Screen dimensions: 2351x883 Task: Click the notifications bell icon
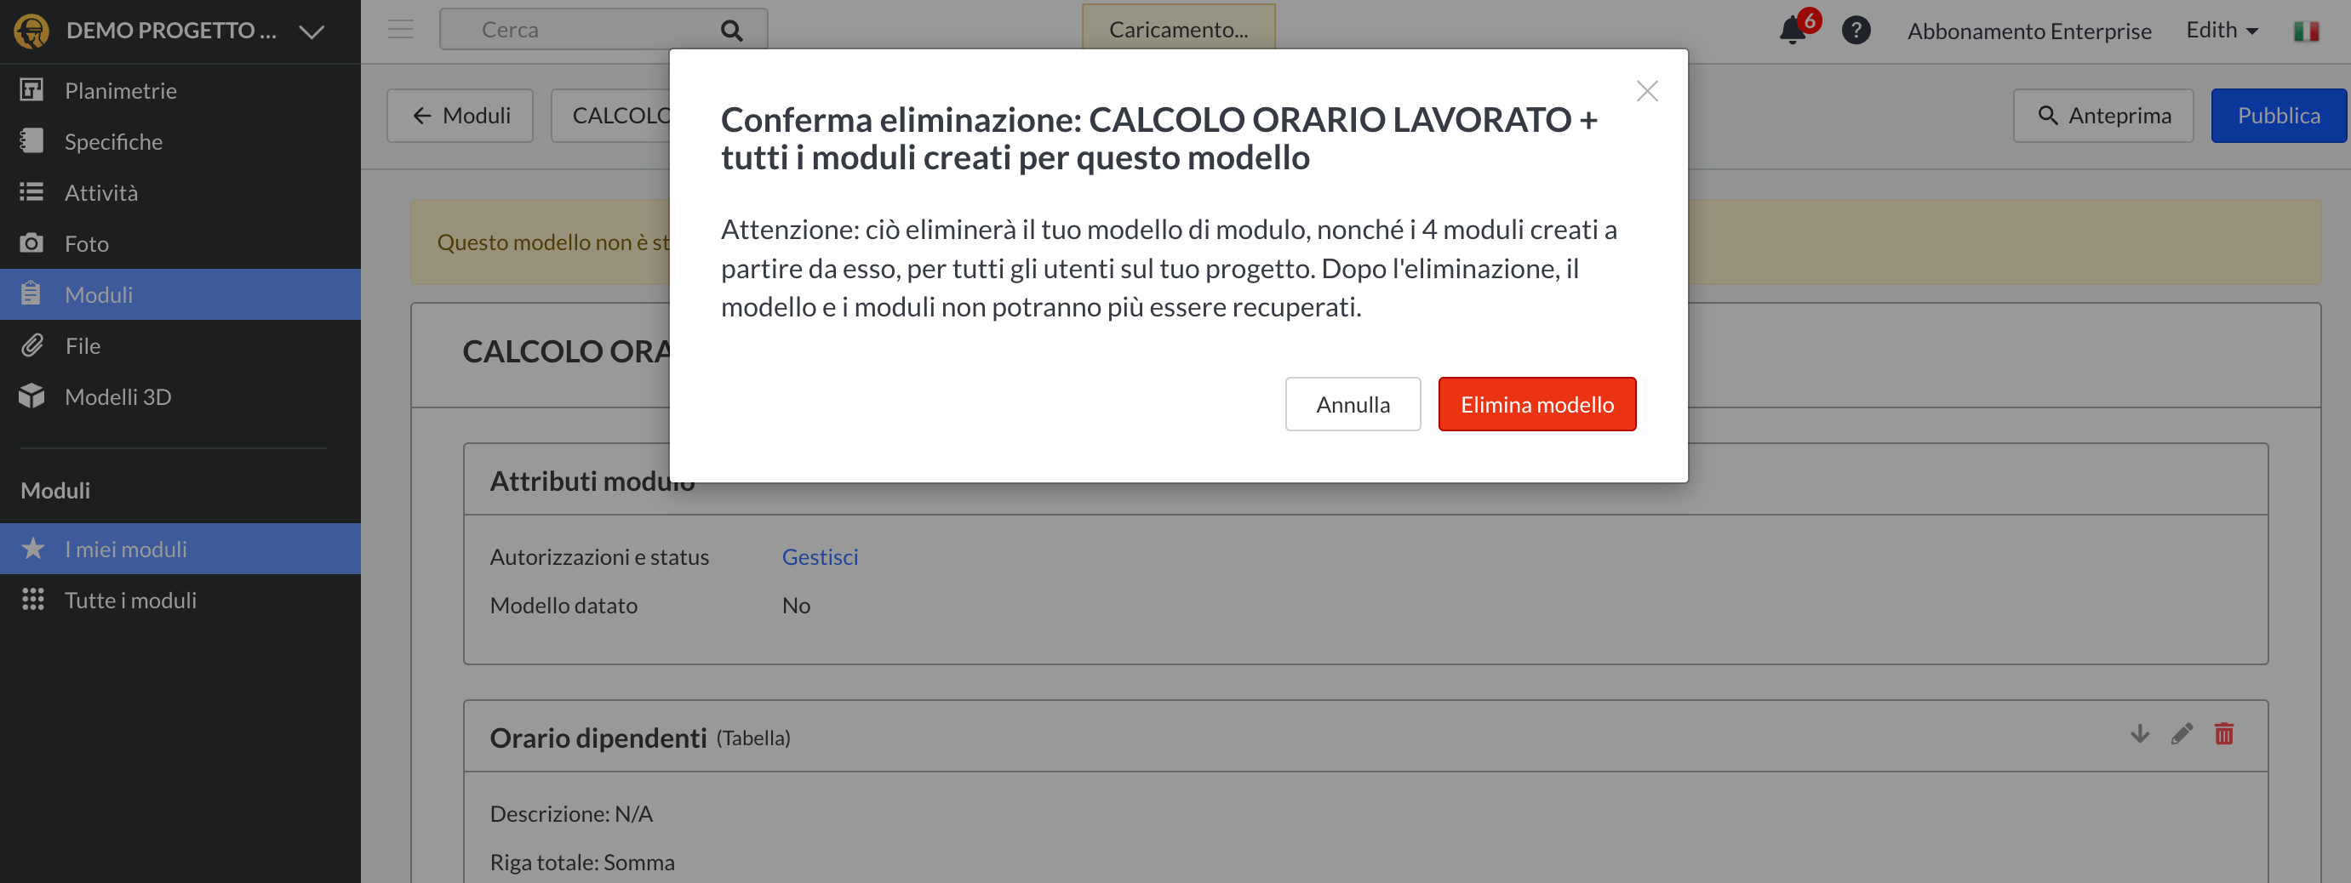pos(1793,30)
